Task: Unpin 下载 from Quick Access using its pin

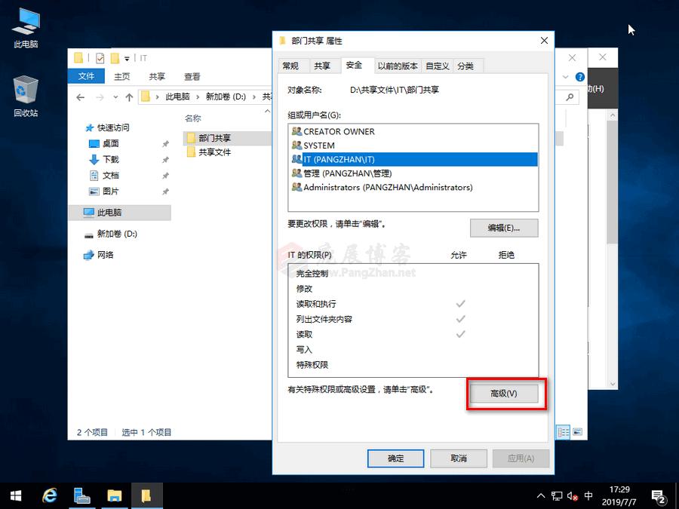Action: pyautogui.click(x=167, y=159)
